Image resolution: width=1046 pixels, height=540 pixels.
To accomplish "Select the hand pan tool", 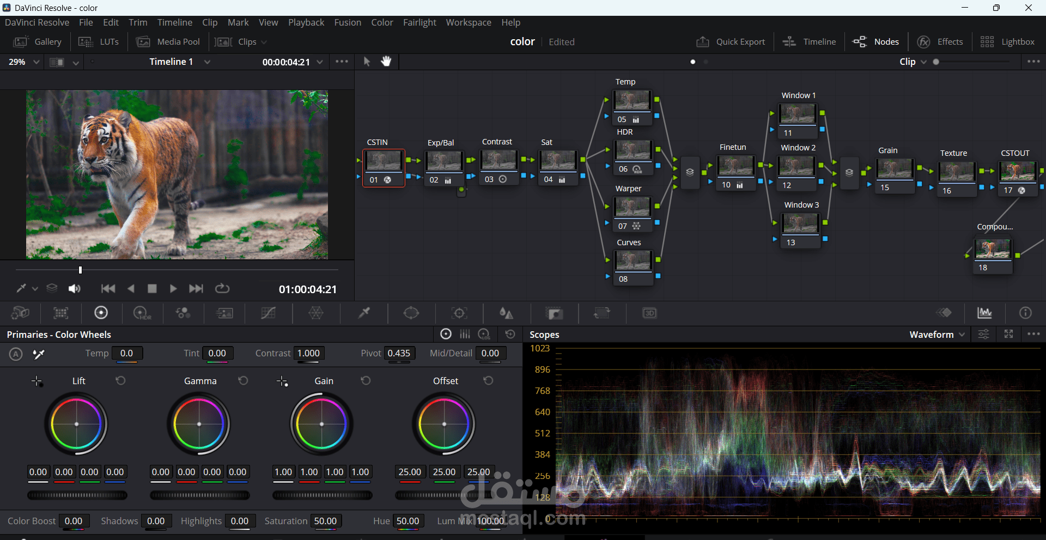I will click(x=386, y=62).
